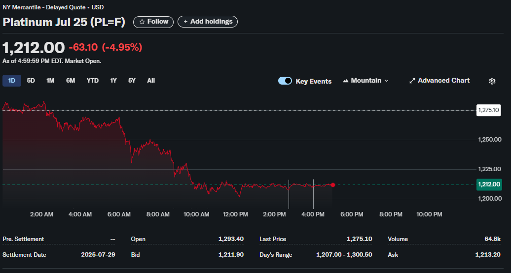The height and width of the screenshot is (273, 511).
Task: Click the red current-price dot on chart
Action: [333, 185]
